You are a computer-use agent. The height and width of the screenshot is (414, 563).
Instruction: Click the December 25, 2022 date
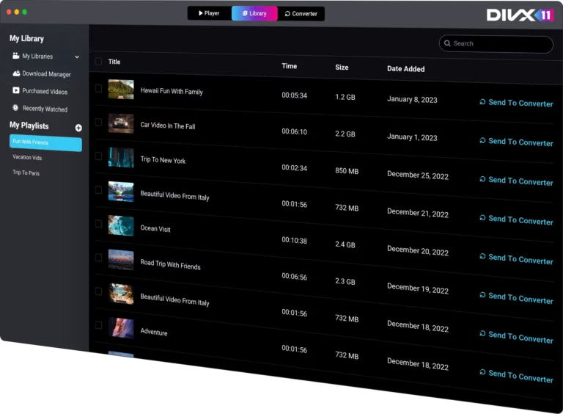click(x=418, y=175)
